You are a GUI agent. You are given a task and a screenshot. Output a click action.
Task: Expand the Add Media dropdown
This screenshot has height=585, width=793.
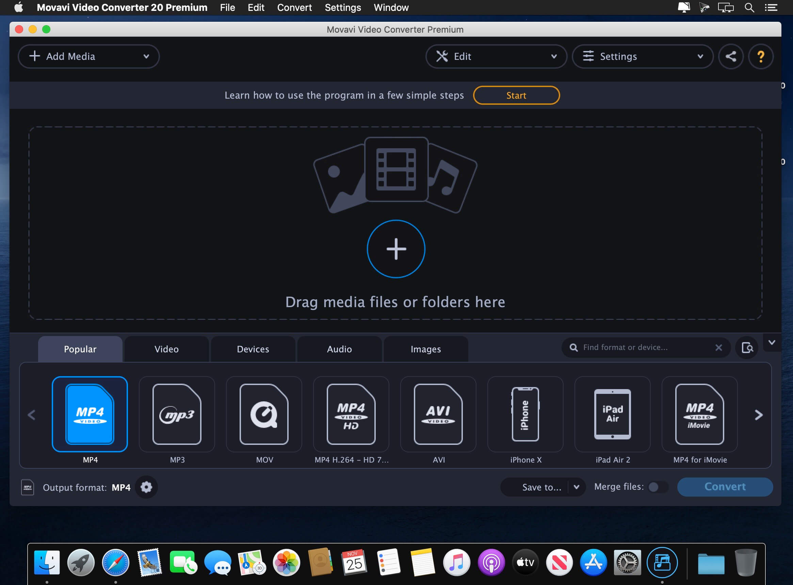pos(147,56)
